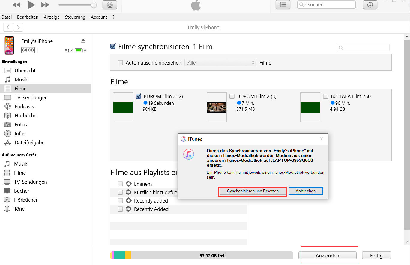
Task: Open the list view button beside search
Action: click(x=283, y=5)
